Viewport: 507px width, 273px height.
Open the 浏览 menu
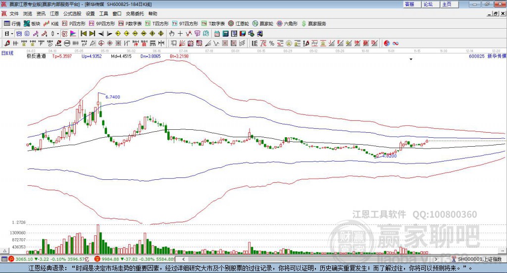(28, 13)
